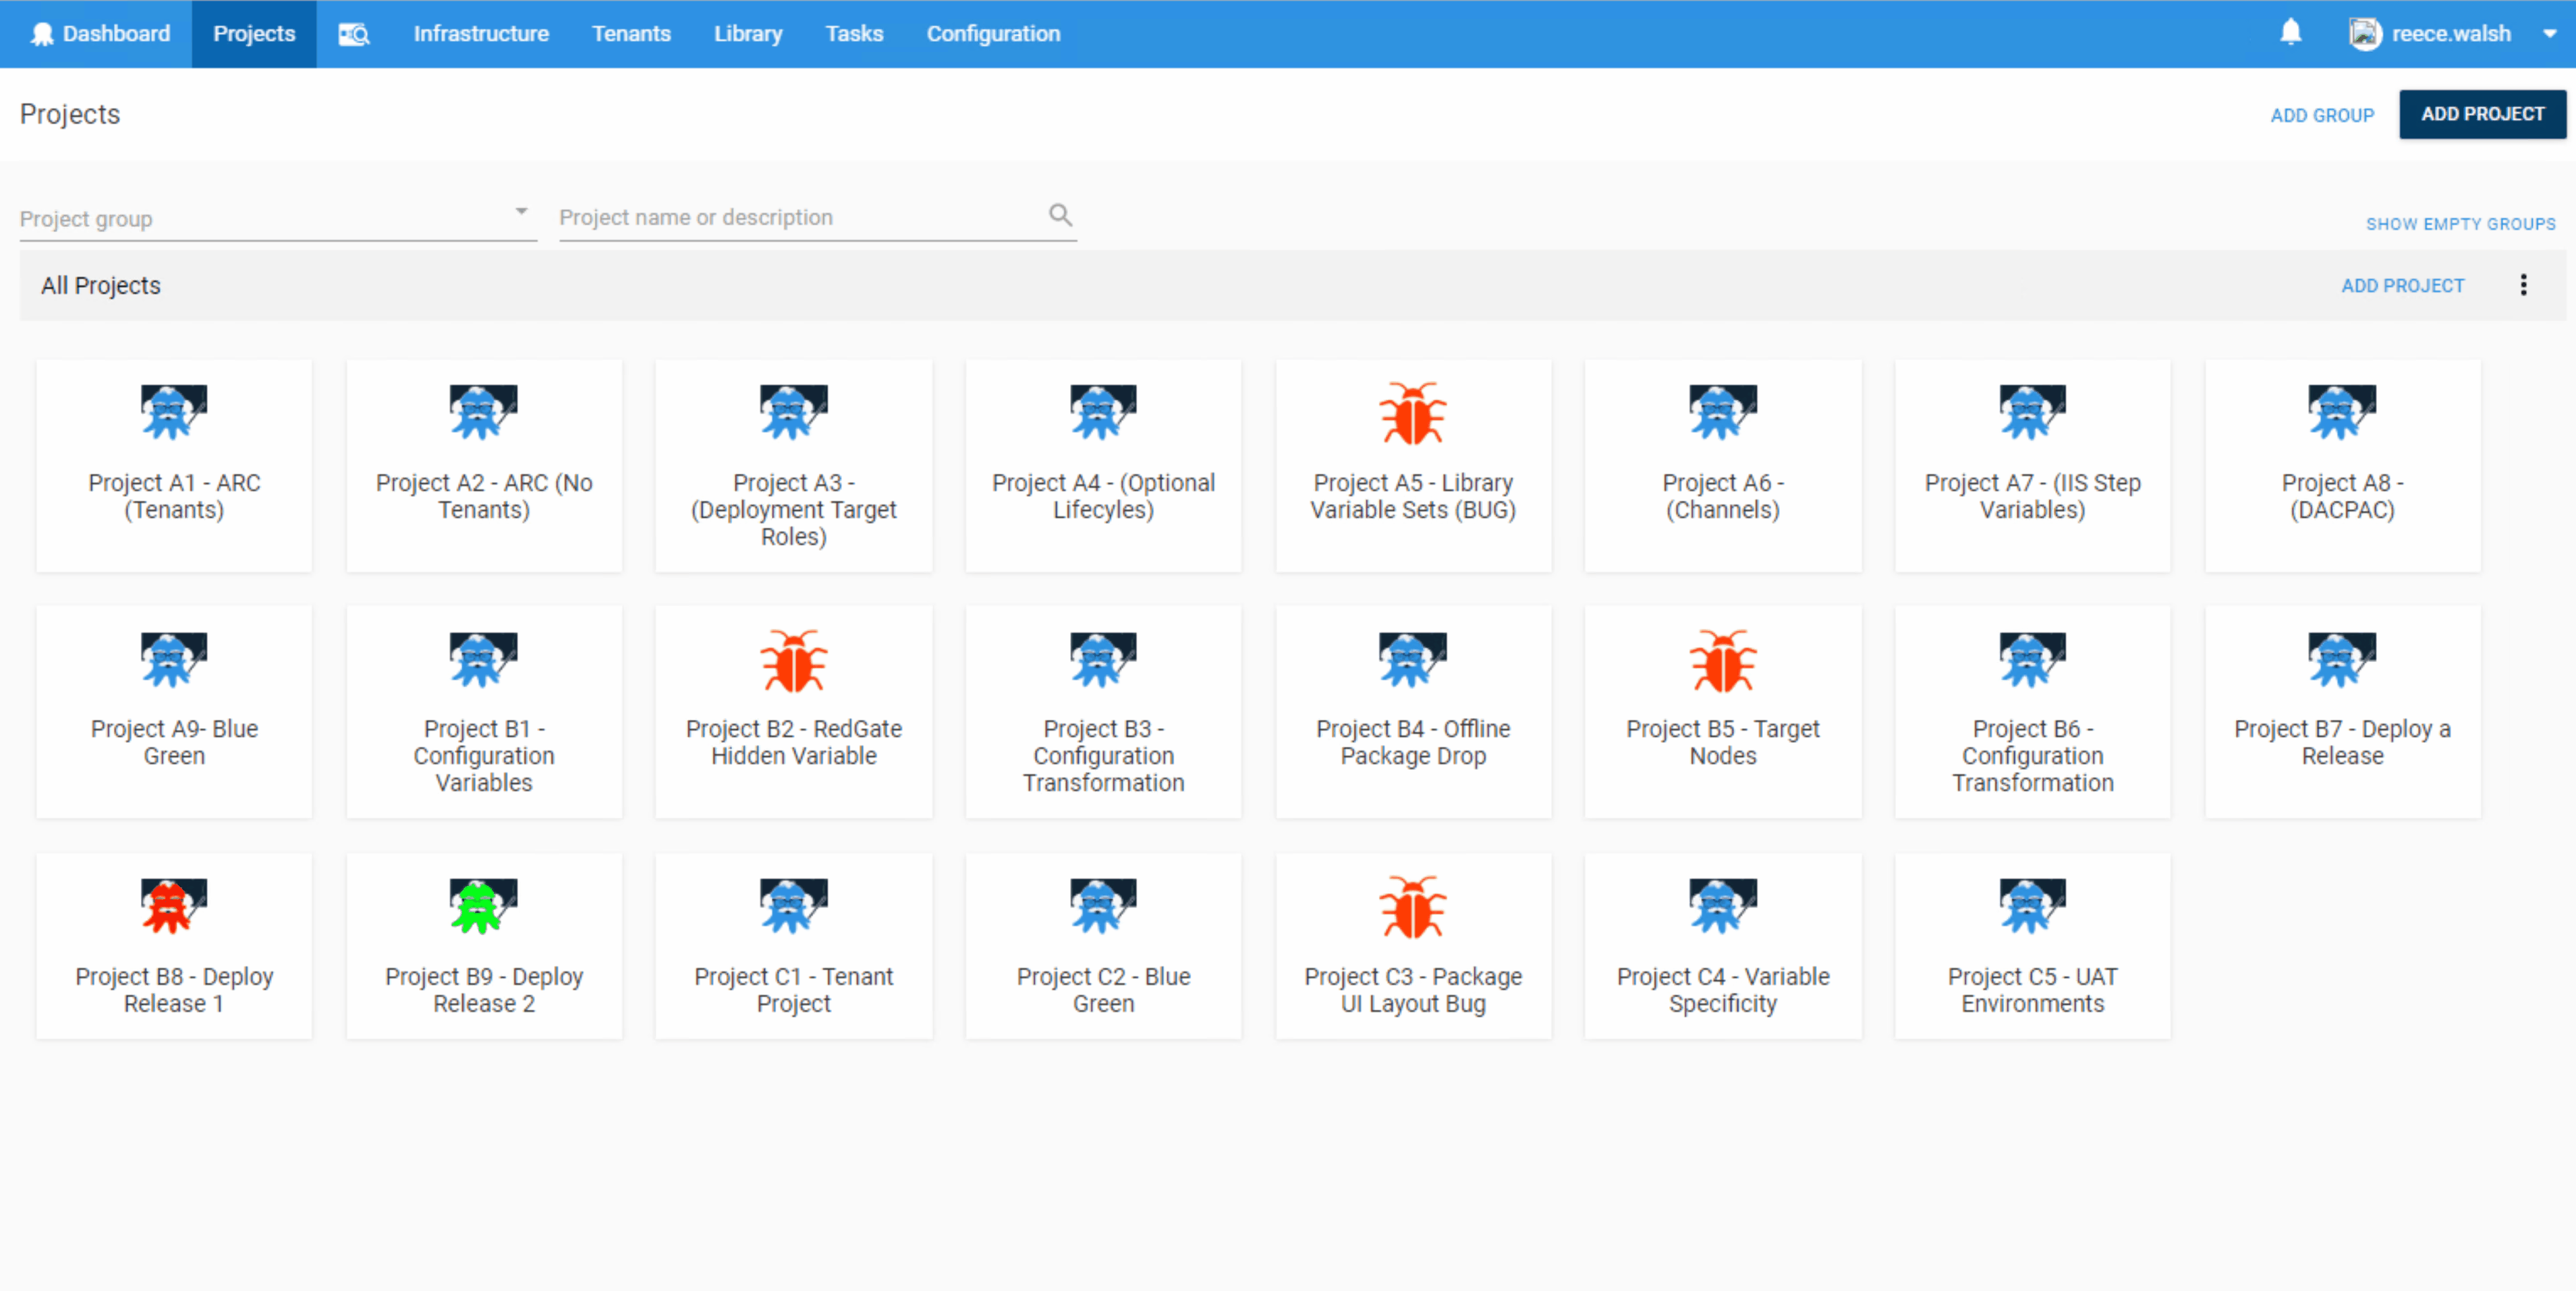Image resolution: width=2576 pixels, height=1291 pixels.
Task: Select Project B2 - RedGate Hidden Variable
Action: pos(793,711)
